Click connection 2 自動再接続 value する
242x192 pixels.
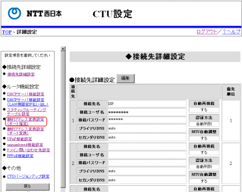(x=204, y=152)
